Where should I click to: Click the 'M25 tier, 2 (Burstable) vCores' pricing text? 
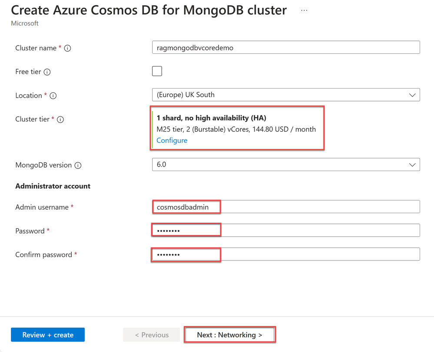(x=236, y=129)
